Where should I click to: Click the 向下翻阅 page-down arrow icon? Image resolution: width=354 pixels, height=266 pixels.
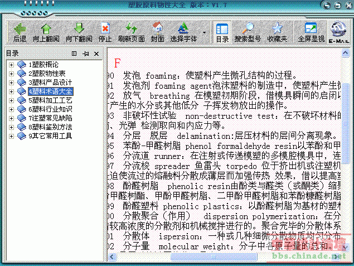pyautogui.click(x=79, y=28)
